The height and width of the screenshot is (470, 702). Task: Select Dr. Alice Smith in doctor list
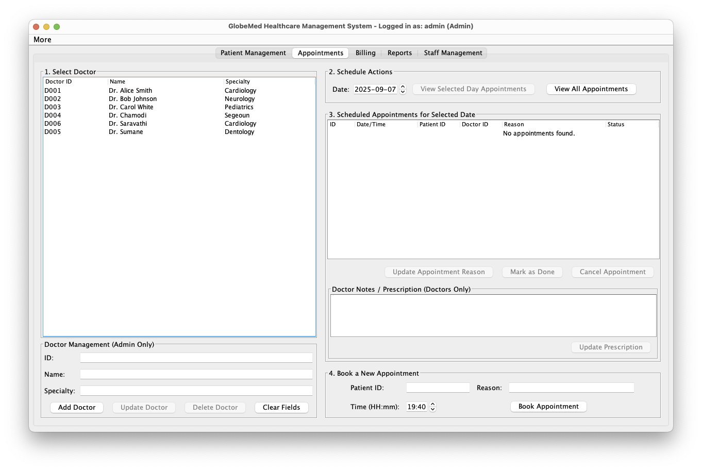[130, 91]
